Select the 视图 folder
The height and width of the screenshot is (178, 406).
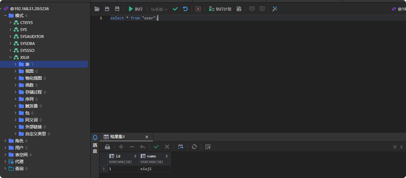(x=29, y=71)
